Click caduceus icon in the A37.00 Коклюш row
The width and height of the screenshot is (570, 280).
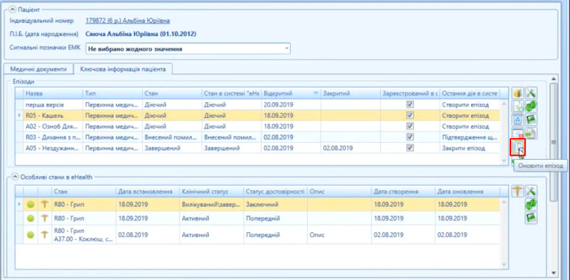pos(45,235)
